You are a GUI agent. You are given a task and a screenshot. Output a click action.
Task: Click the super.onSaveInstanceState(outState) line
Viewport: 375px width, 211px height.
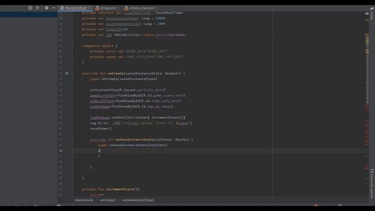click(x=133, y=145)
